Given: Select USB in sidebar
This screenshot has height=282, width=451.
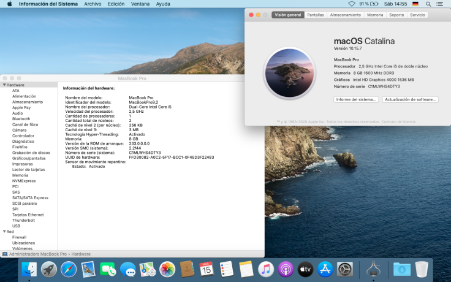Looking at the screenshot, I should pos(16,226).
